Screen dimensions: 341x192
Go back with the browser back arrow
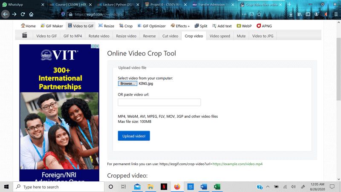[x=6, y=15]
